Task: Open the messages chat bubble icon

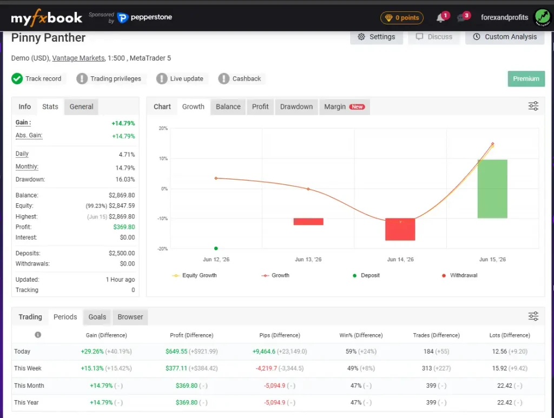Action: (461, 18)
